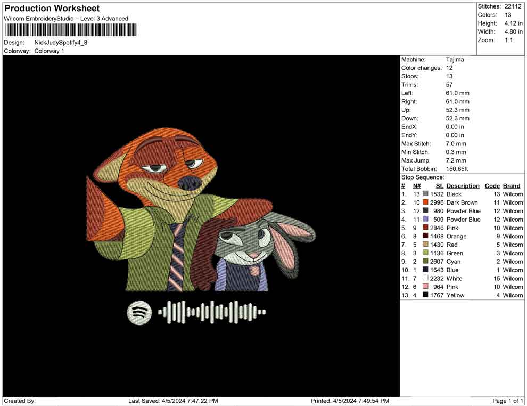
Task: Select the Orange row color swatch
Action: pos(425,236)
